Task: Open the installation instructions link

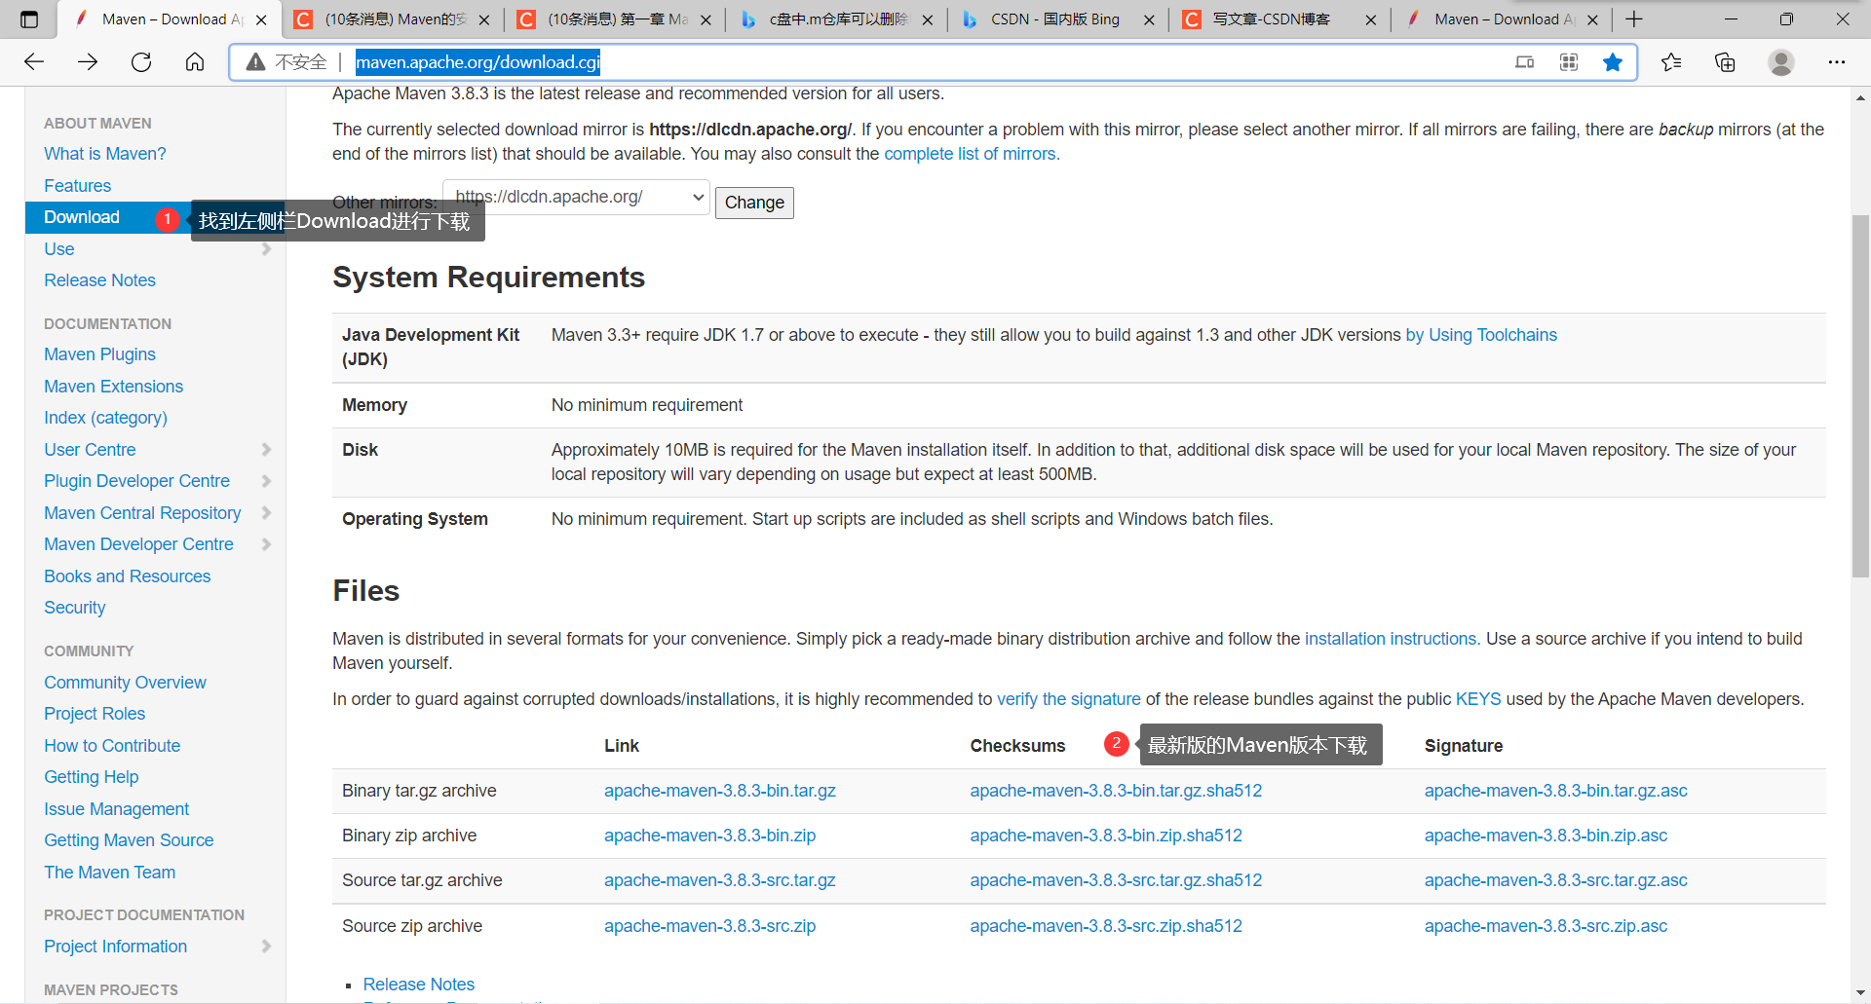Action: pyautogui.click(x=1393, y=639)
